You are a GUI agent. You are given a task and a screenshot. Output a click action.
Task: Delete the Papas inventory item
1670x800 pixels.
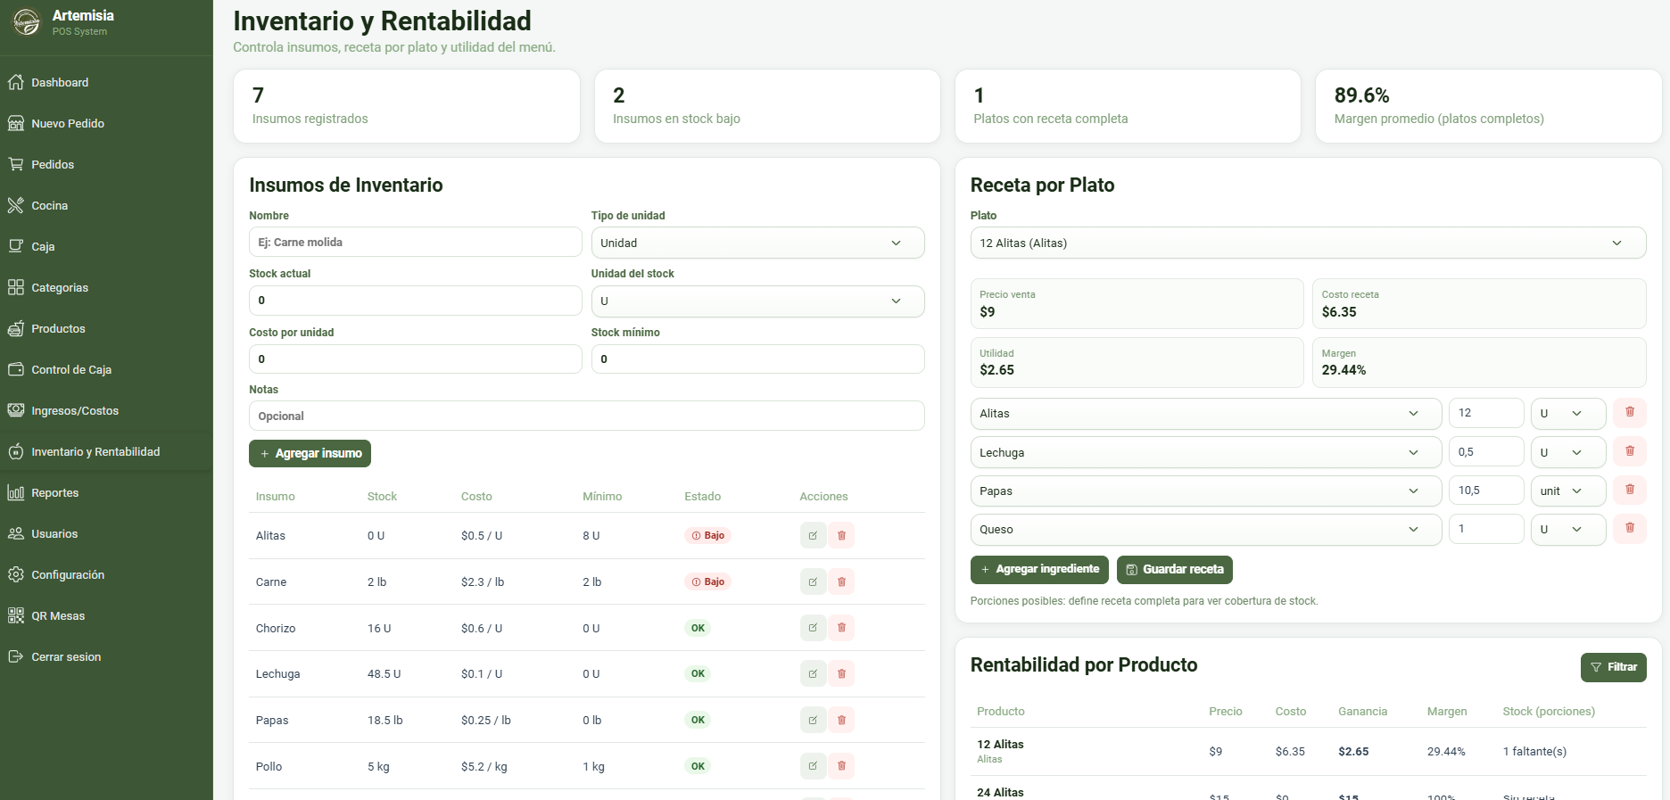[841, 720]
